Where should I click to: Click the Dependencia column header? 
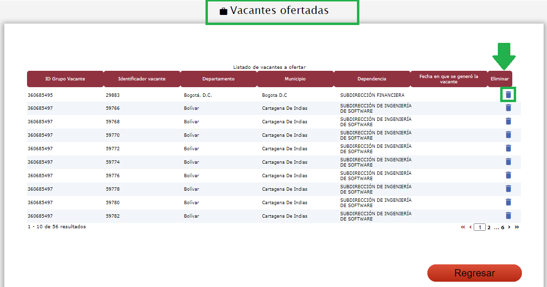[371, 79]
